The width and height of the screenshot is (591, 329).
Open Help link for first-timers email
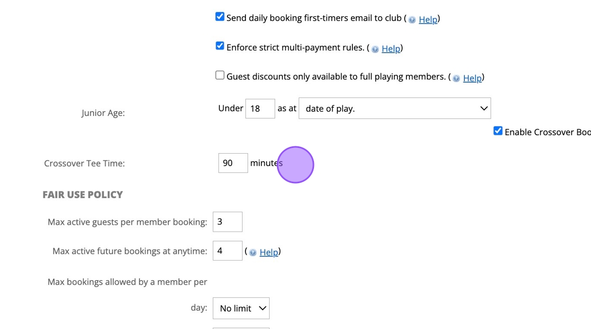pyautogui.click(x=428, y=19)
